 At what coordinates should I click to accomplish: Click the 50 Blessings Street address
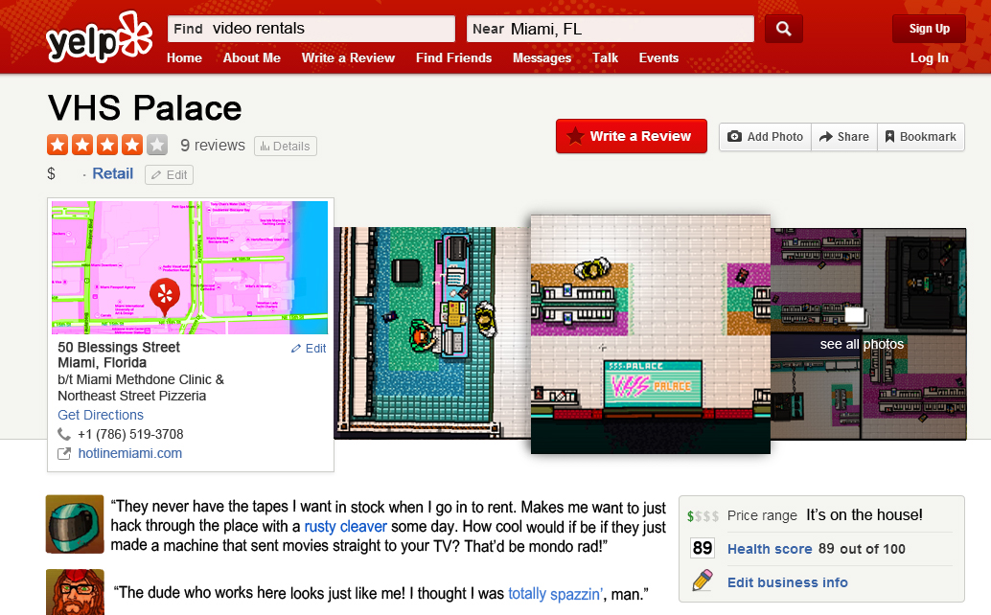[x=119, y=348]
